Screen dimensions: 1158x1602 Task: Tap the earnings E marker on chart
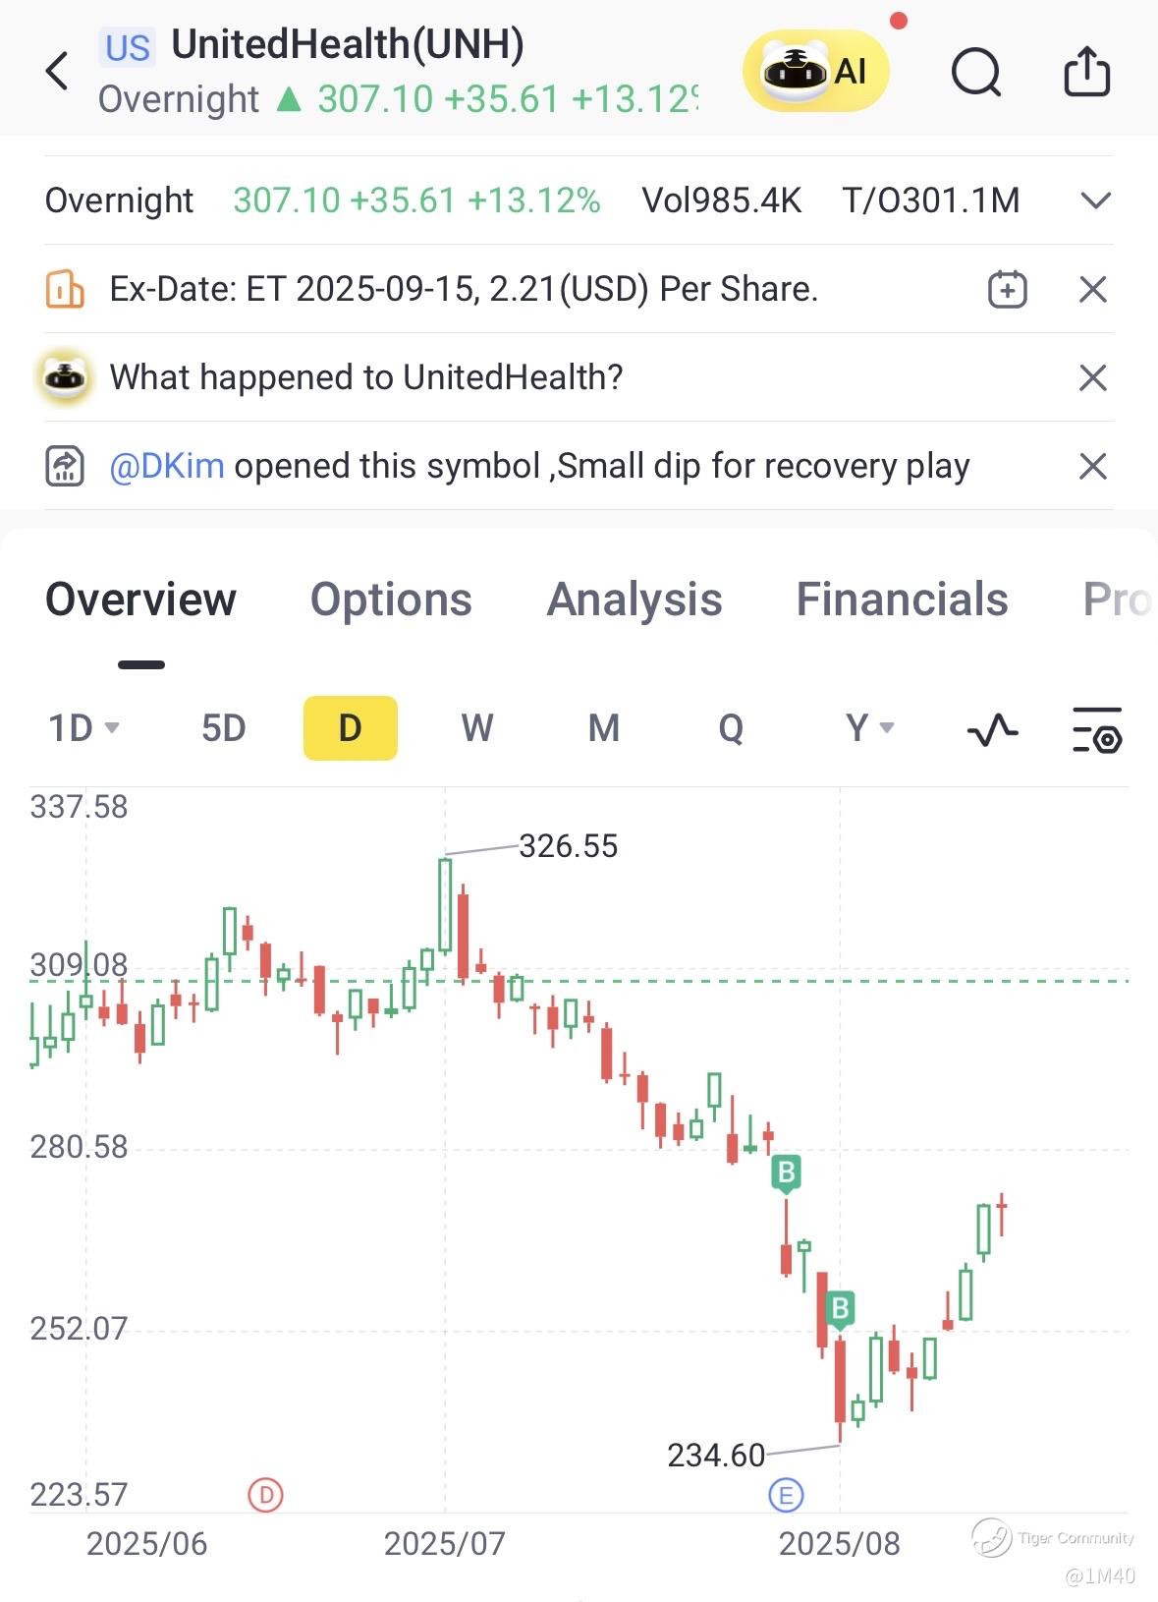point(785,1496)
